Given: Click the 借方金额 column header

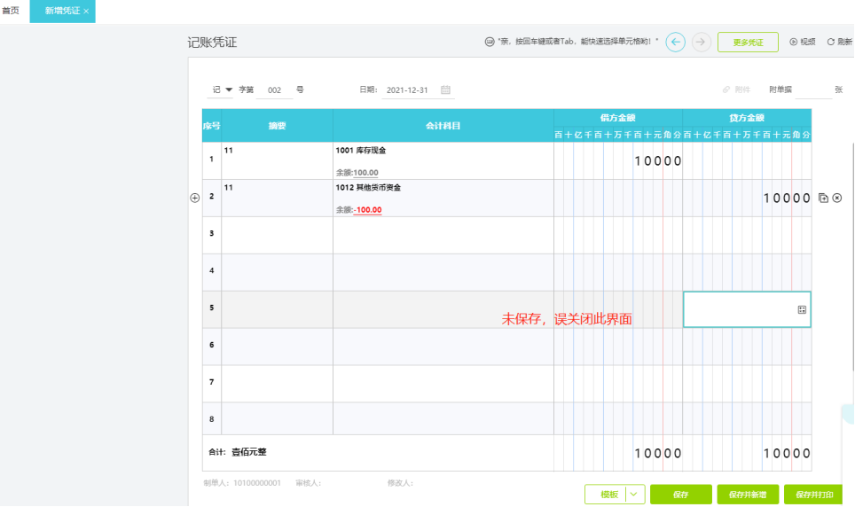Looking at the screenshot, I should (618, 118).
